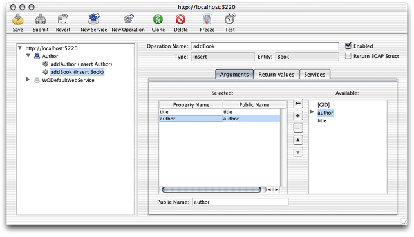Switch to the Arguments tab

tap(234, 75)
